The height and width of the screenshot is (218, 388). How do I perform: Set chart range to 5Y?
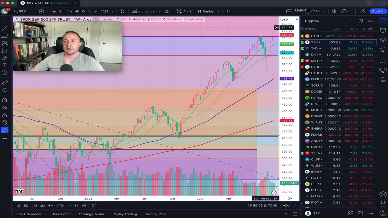pyautogui.click(x=77, y=206)
